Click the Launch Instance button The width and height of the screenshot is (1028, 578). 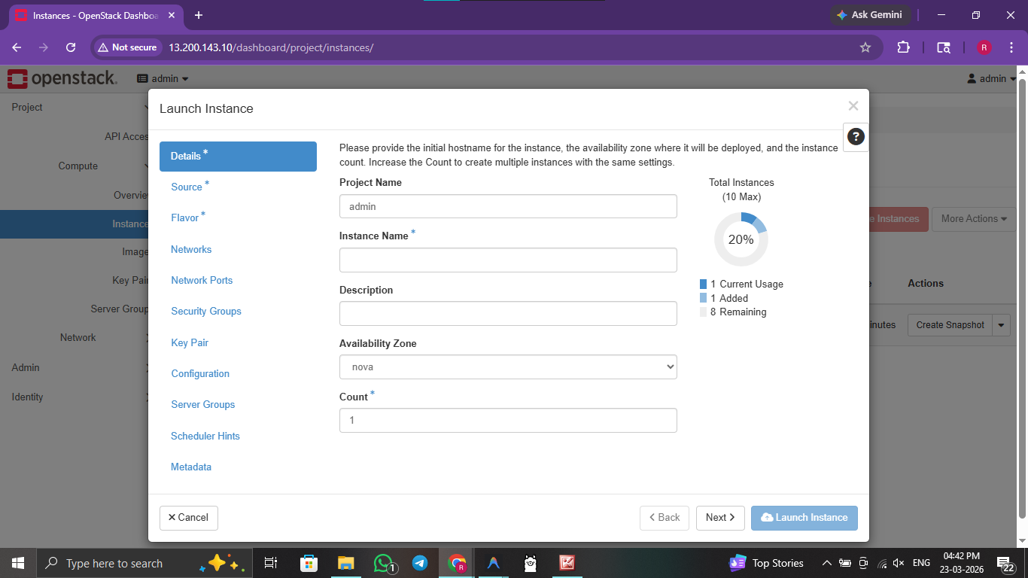(x=804, y=518)
